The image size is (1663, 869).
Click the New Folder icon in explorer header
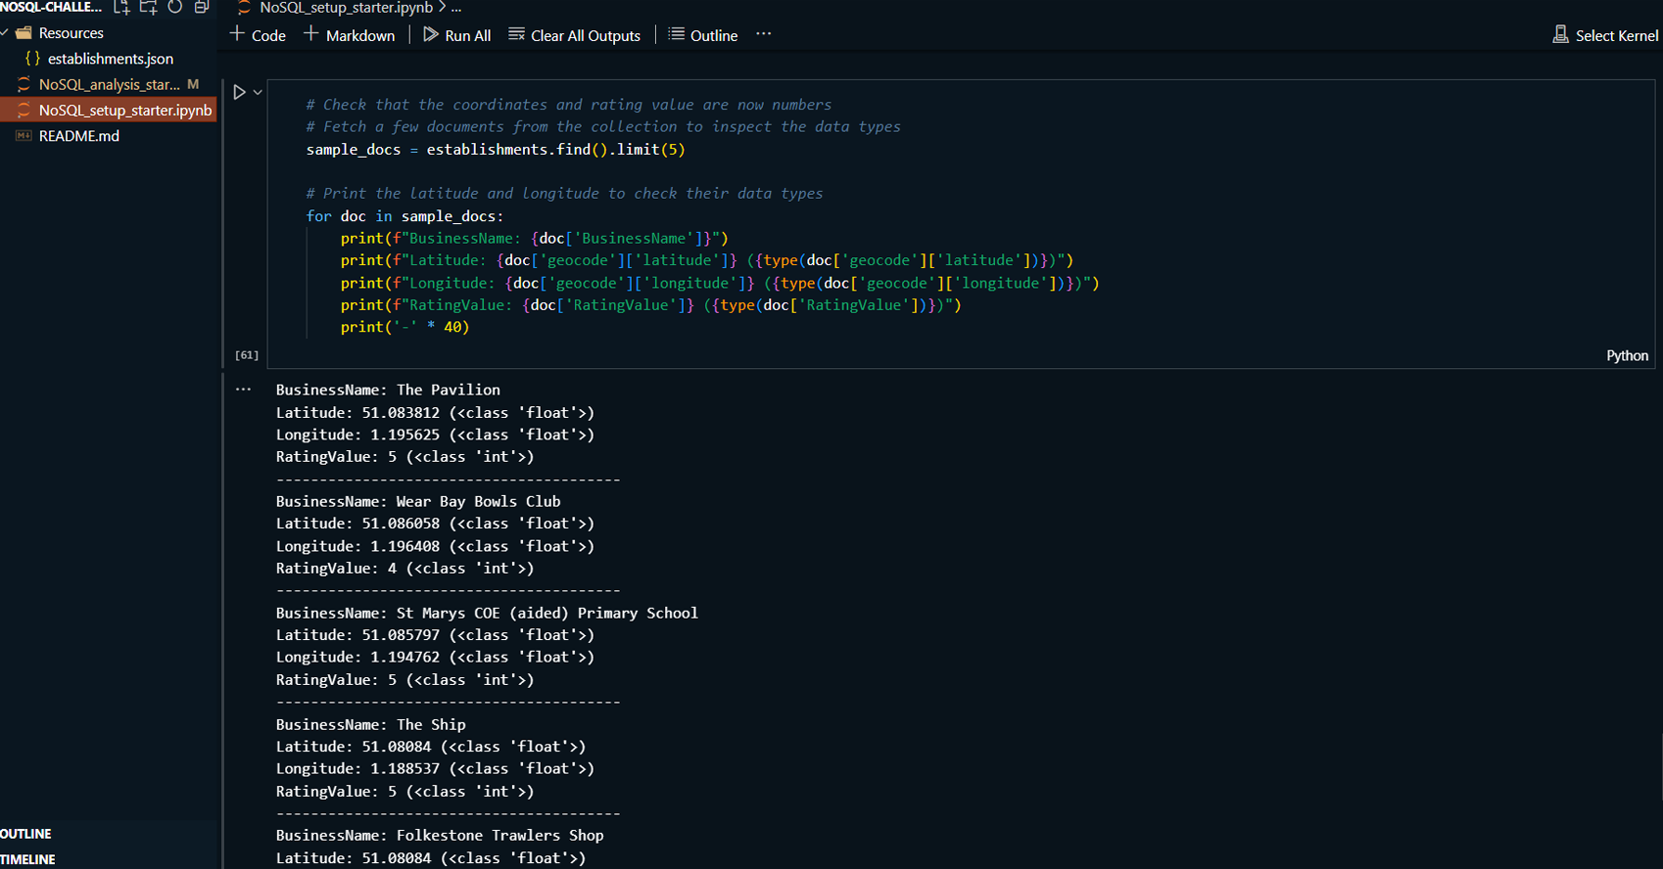[148, 7]
